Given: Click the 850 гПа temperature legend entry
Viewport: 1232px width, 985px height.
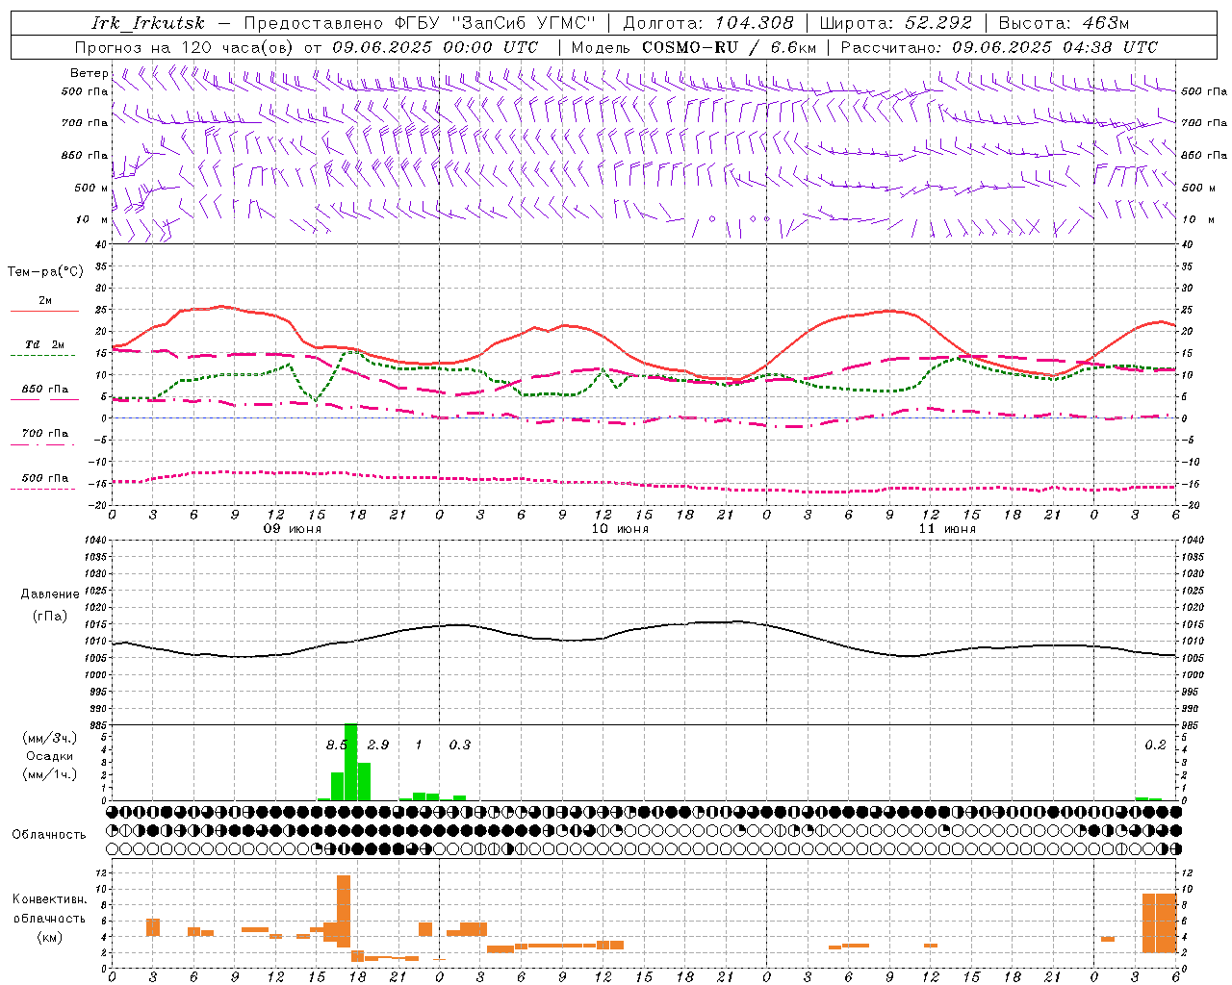Looking at the screenshot, I should coord(44,390).
